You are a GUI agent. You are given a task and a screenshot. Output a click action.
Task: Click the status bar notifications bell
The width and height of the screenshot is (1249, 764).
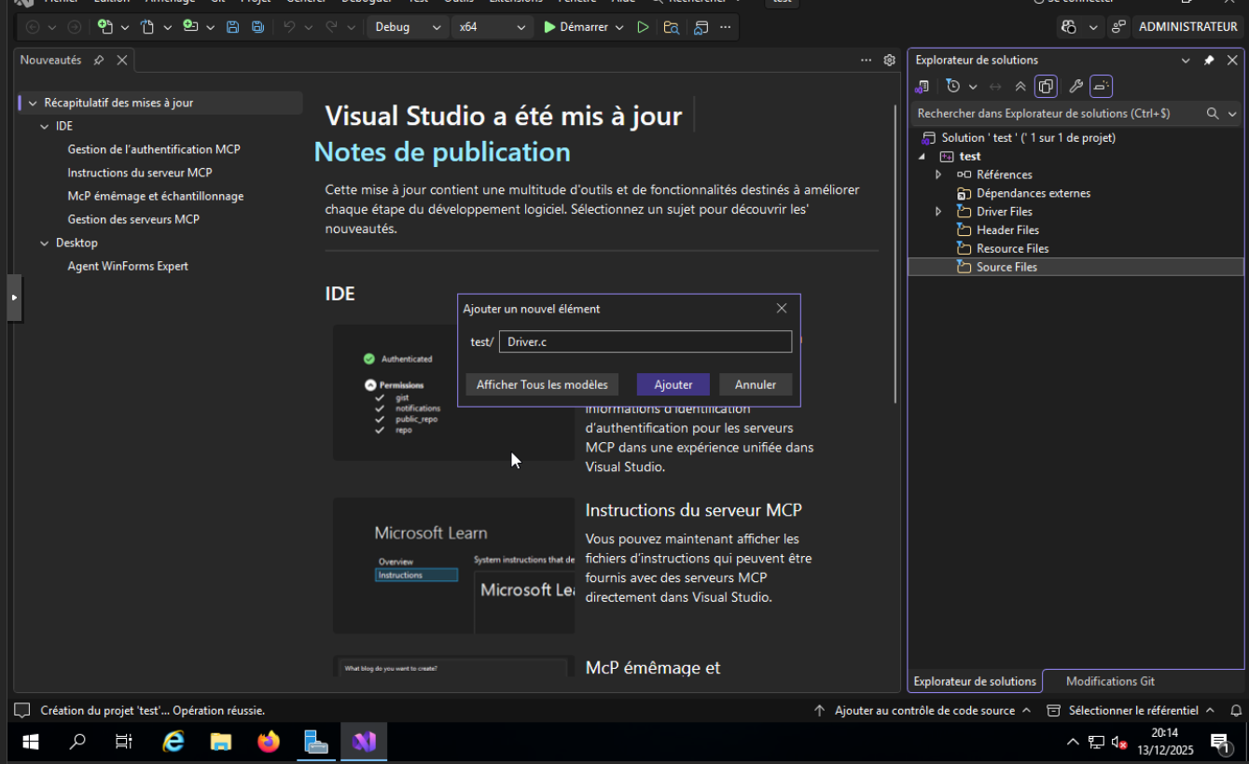pos(1236,711)
